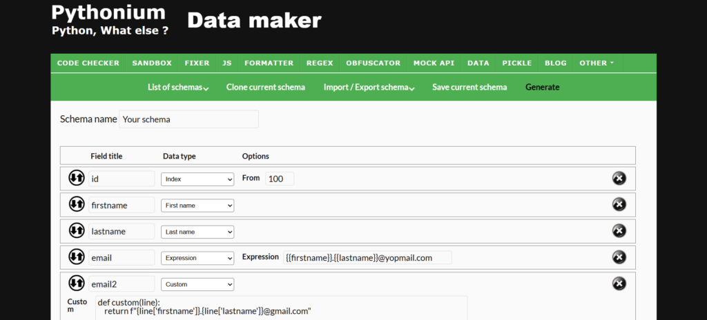Navigate to the REGEX page

coord(320,63)
